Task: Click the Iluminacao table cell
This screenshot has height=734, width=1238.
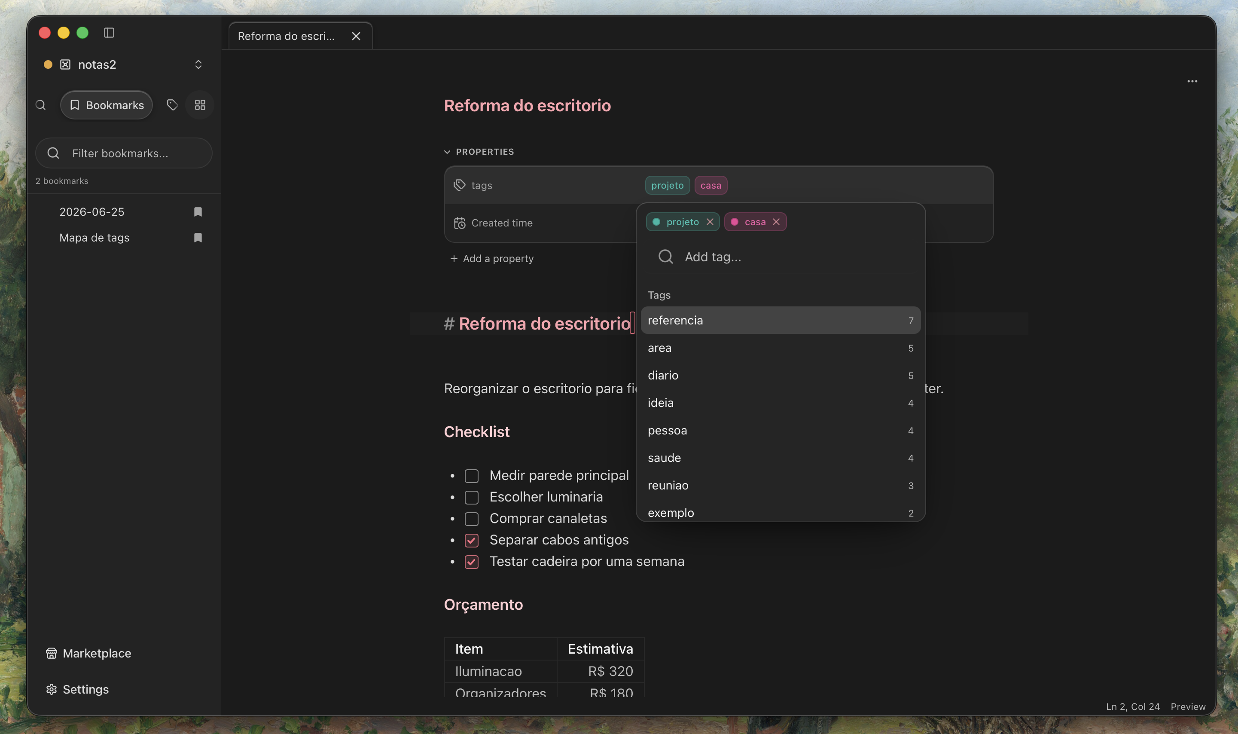Action: point(500,671)
